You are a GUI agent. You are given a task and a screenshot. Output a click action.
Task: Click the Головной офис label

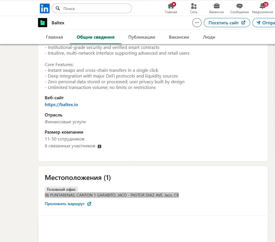tap(61, 189)
